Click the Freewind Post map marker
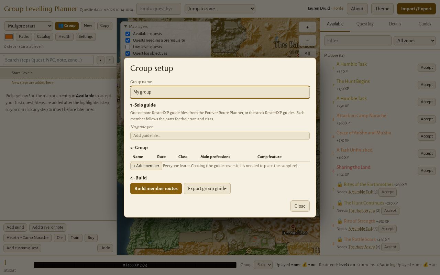 point(293,227)
